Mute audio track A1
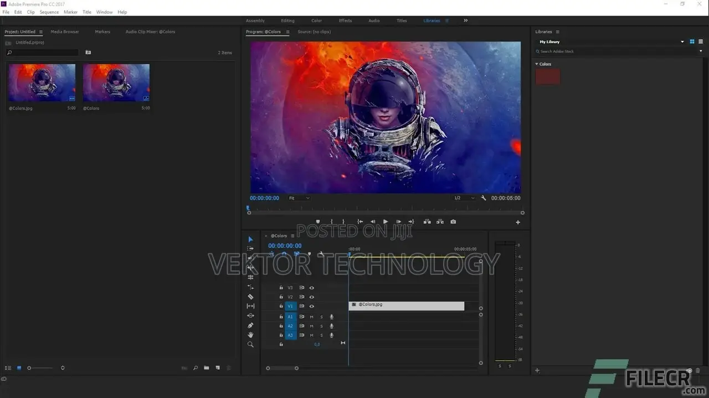The image size is (709, 398). [311, 317]
